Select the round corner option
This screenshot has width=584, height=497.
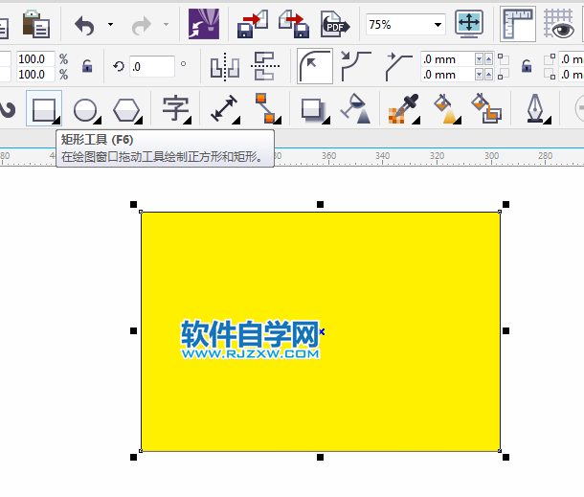tap(315, 66)
